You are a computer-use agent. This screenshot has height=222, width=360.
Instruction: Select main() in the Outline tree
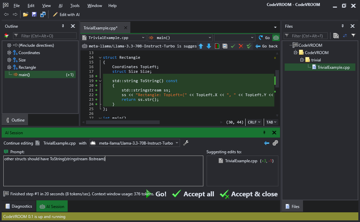40,74
